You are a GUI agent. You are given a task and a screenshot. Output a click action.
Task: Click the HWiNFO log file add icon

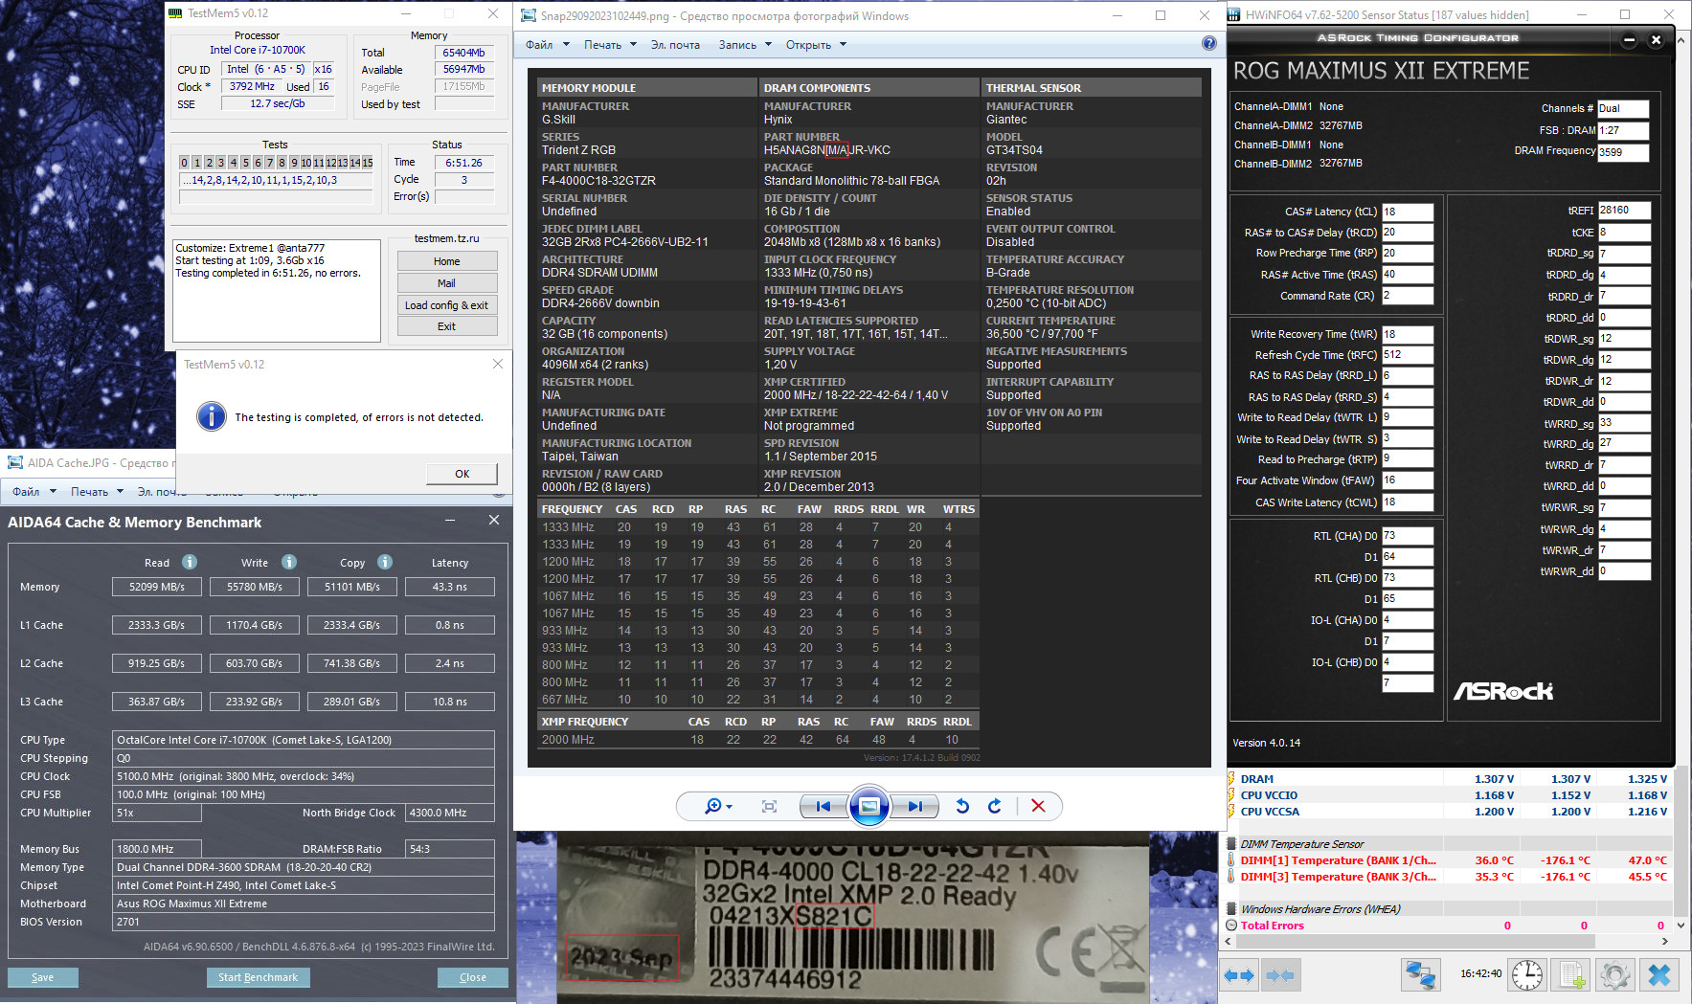(1571, 975)
